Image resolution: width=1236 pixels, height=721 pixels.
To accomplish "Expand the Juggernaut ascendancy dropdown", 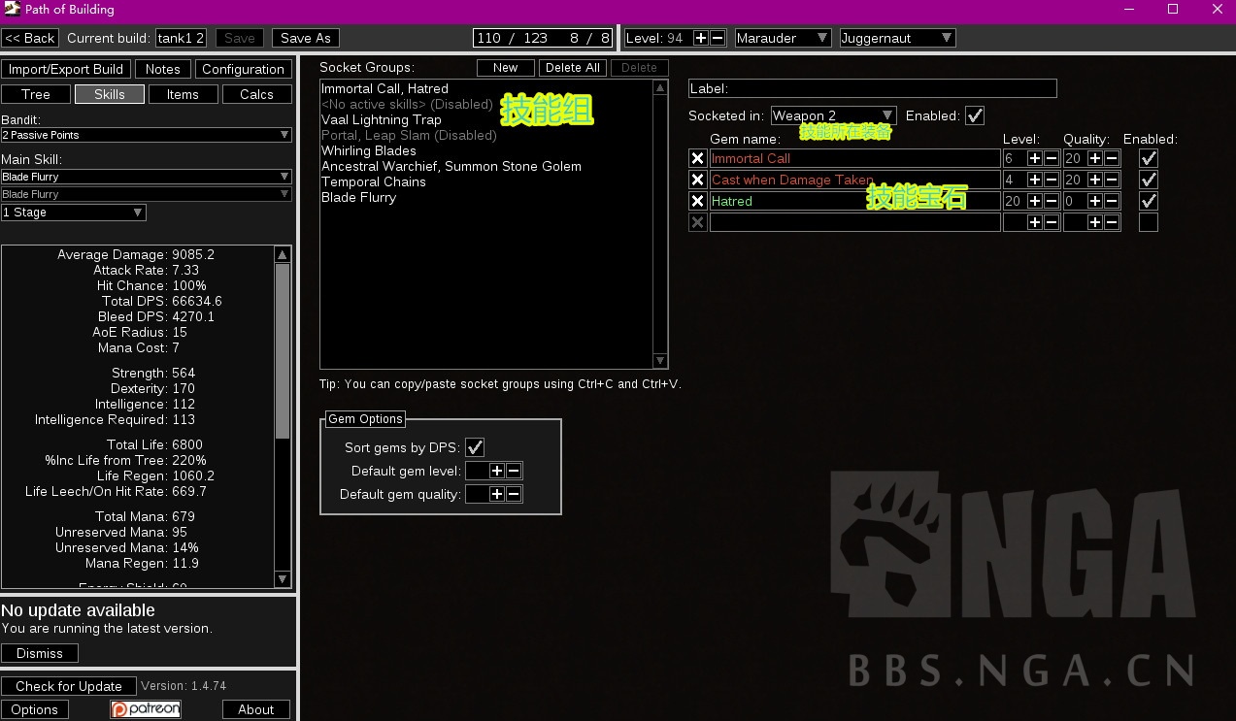I will point(897,38).
